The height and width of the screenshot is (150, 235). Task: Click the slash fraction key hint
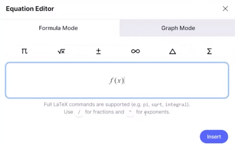point(79,112)
